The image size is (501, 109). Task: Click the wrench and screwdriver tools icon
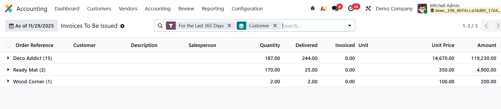368,8
